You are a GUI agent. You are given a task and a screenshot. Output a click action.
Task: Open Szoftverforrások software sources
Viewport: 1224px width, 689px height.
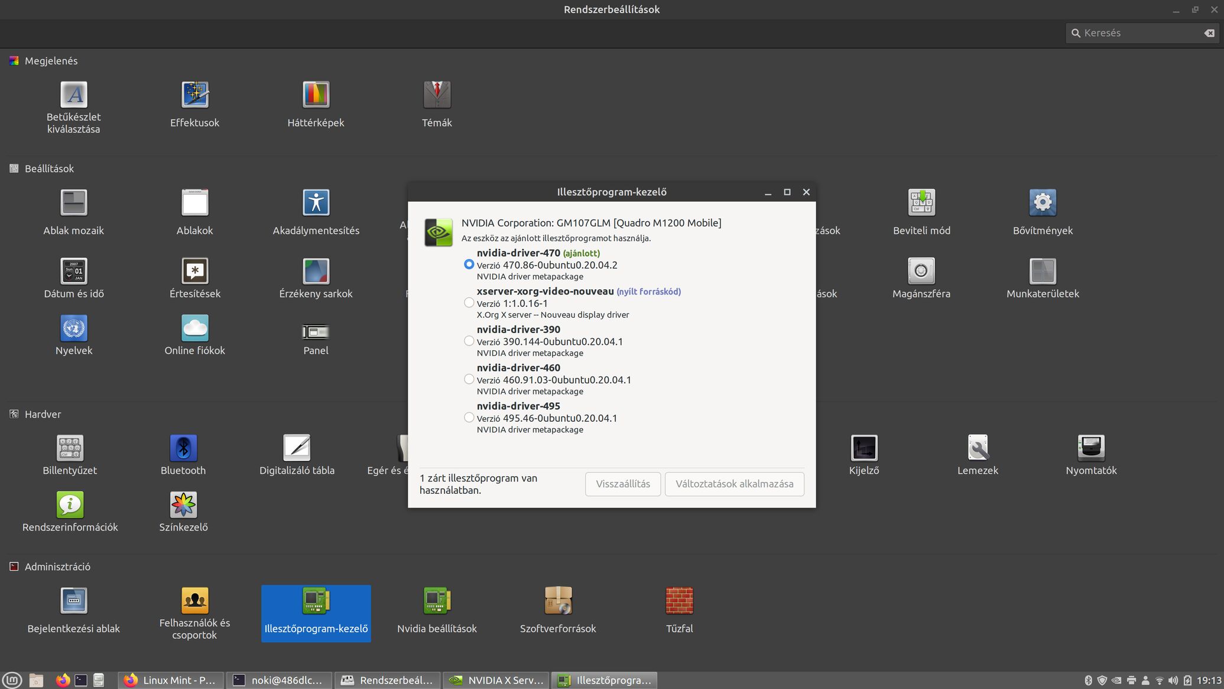(x=558, y=610)
